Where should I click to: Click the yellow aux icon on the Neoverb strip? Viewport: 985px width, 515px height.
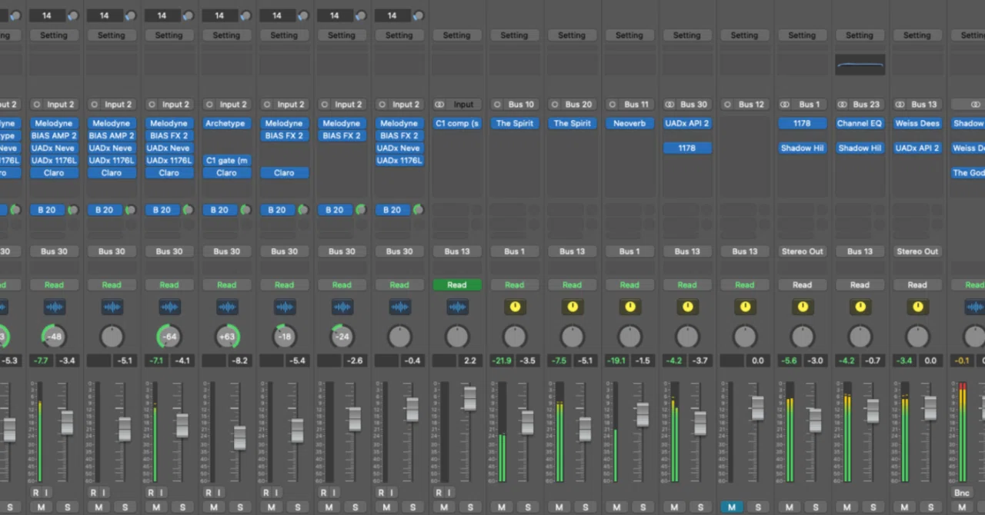[629, 307]
